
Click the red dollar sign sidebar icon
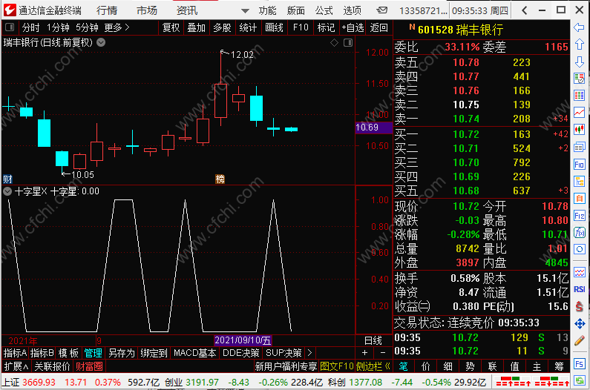579,306
